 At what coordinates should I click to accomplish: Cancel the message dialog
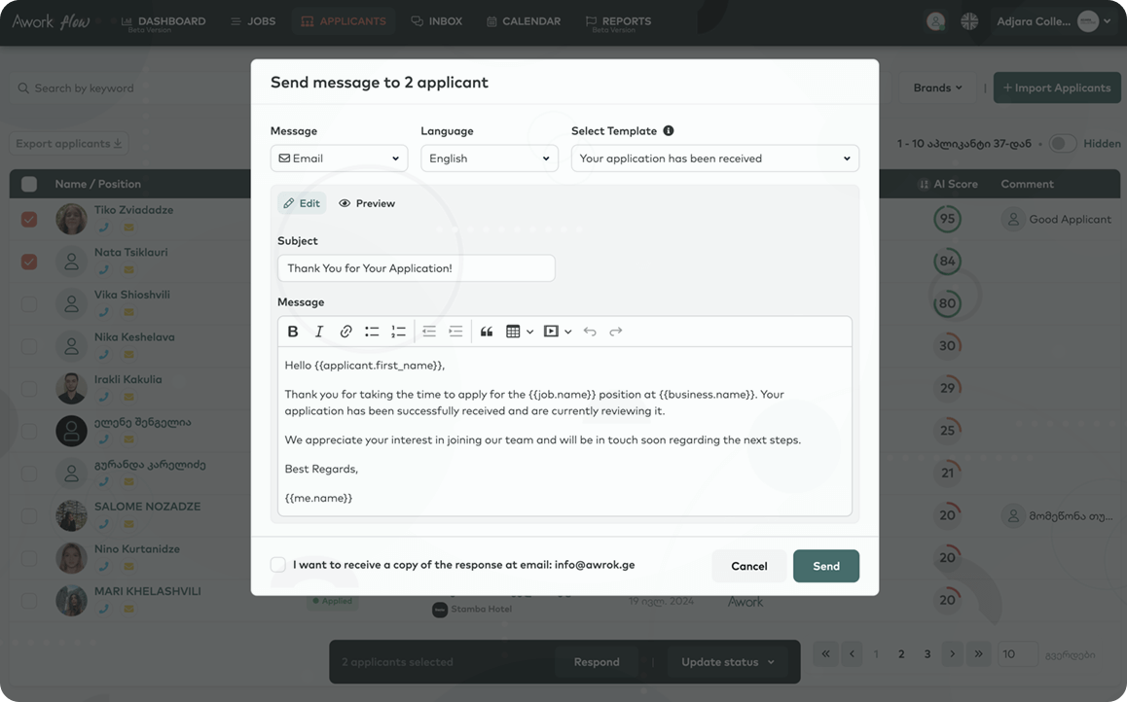748,566
